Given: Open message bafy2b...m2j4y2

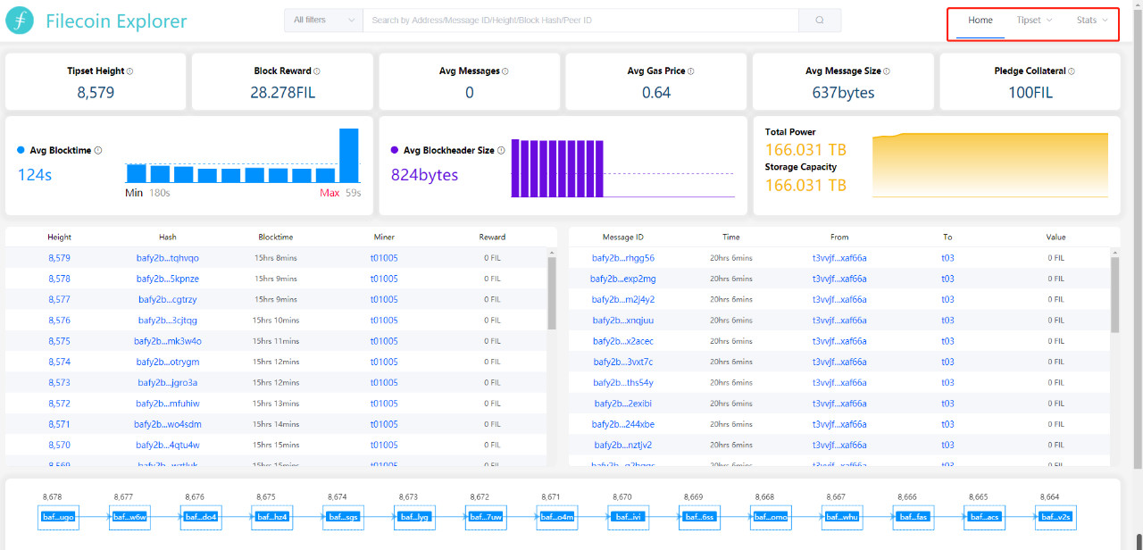Looking at the screenshot, I should [x=623, y=299].
